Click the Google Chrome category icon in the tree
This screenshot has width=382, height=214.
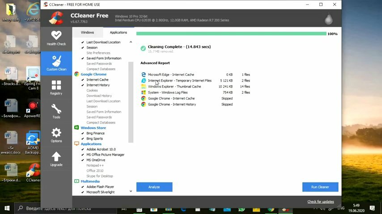coord(76,74)
